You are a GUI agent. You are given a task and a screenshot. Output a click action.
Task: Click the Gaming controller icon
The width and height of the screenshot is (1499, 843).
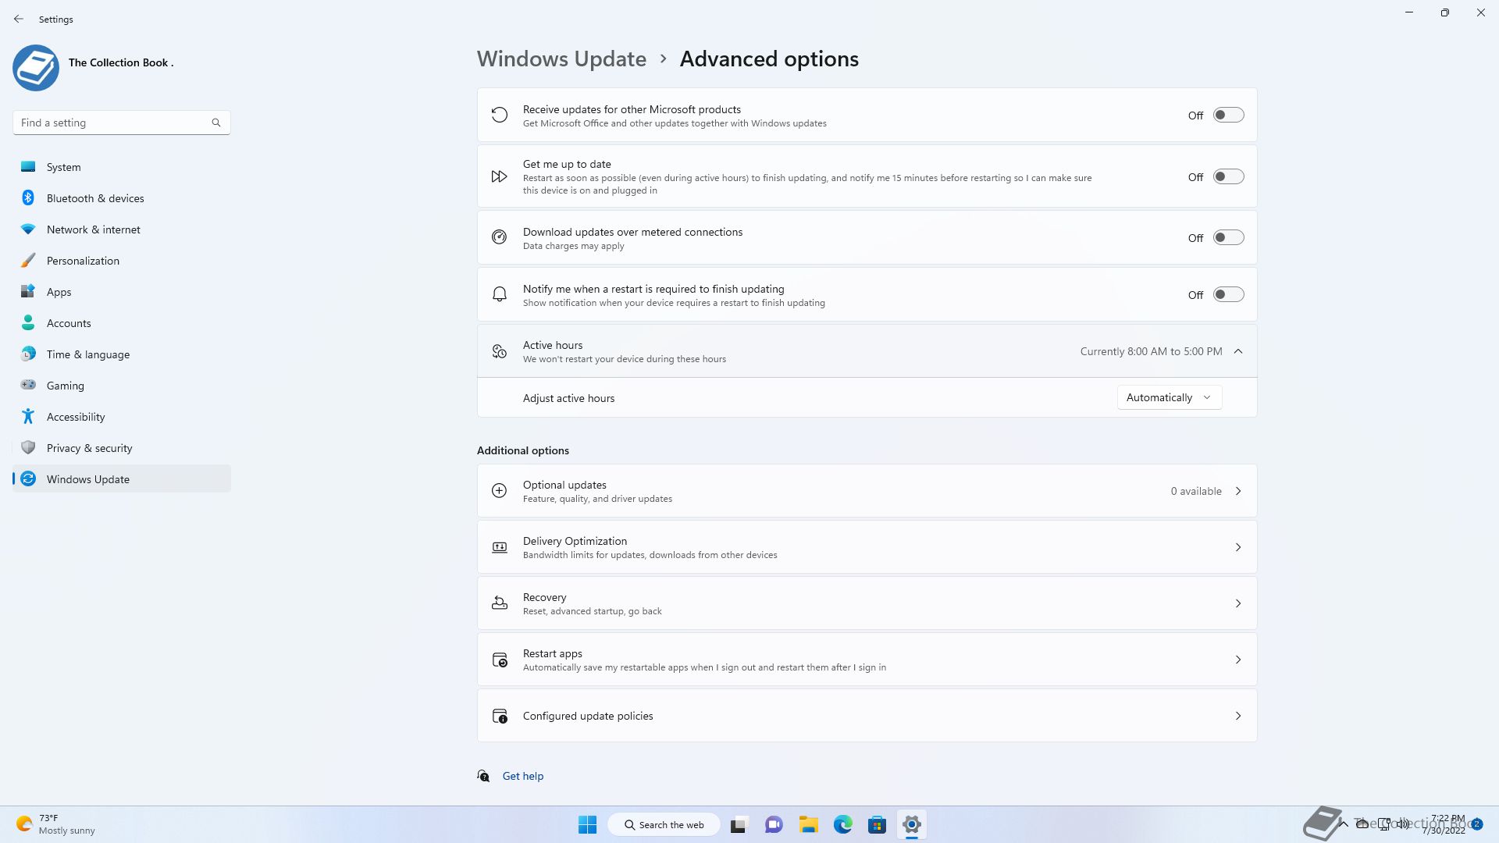(x=28, y=385)
